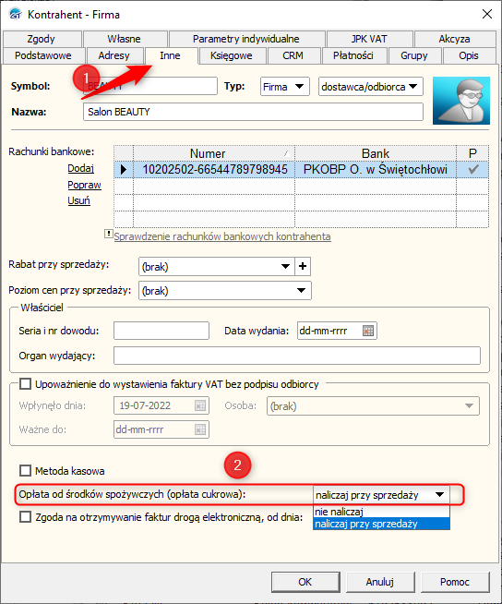Switch to the Własne tab
This screenshot has width=502, height=604.
[124, 39]
